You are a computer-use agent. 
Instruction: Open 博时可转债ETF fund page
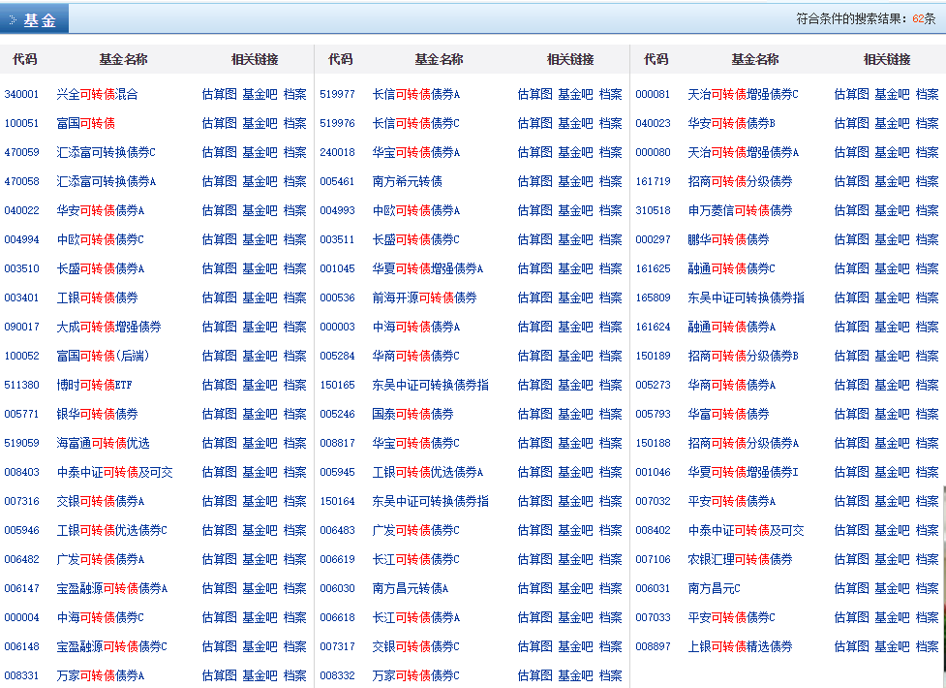click(x=94, y=385)
